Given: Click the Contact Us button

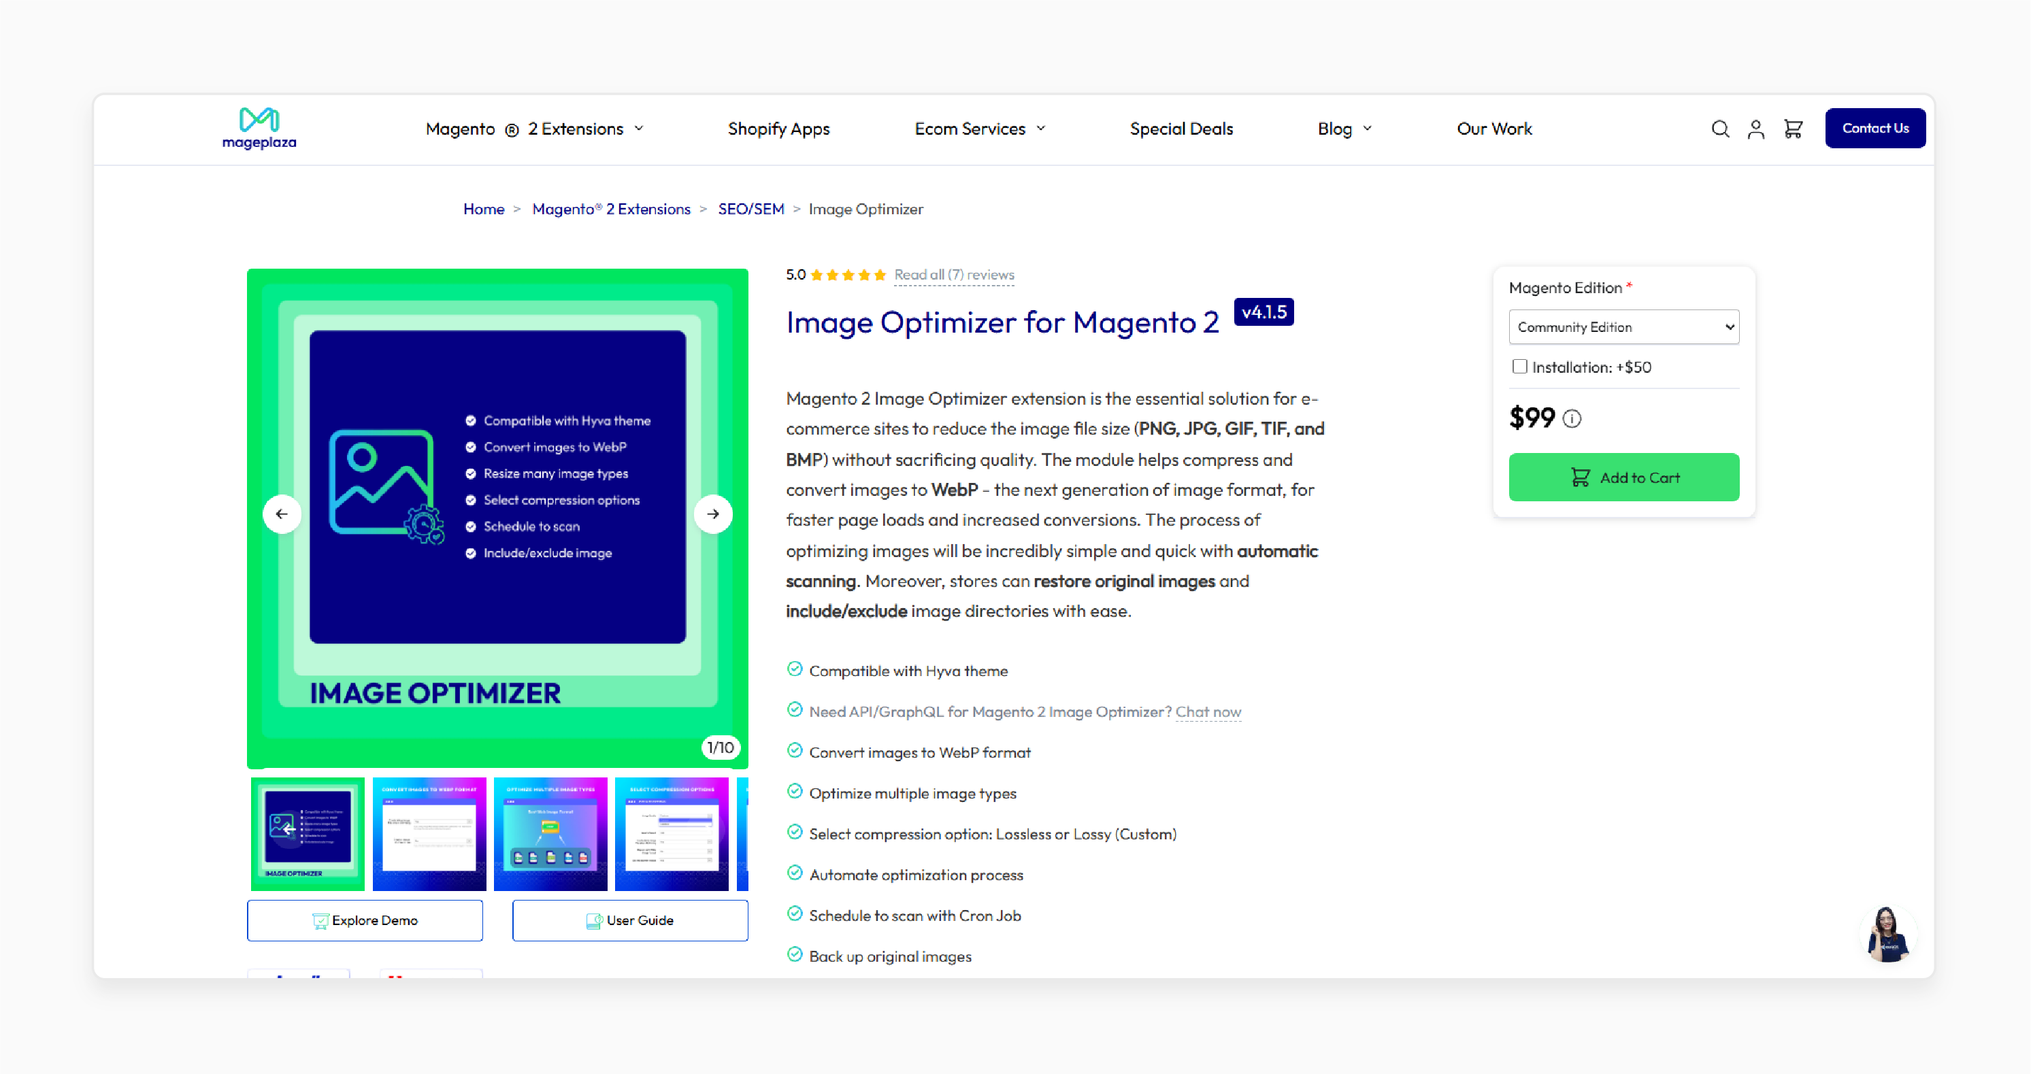Looking at the screenshot, I should 1875,128.
